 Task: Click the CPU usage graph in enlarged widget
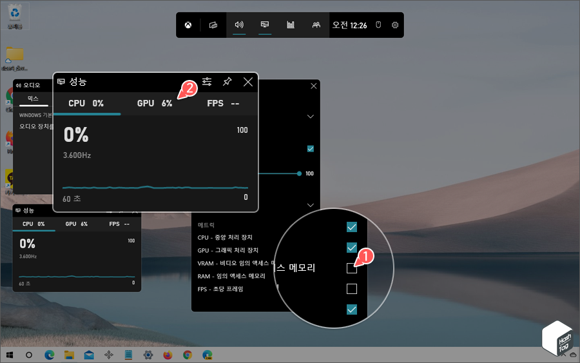point(155,187)
